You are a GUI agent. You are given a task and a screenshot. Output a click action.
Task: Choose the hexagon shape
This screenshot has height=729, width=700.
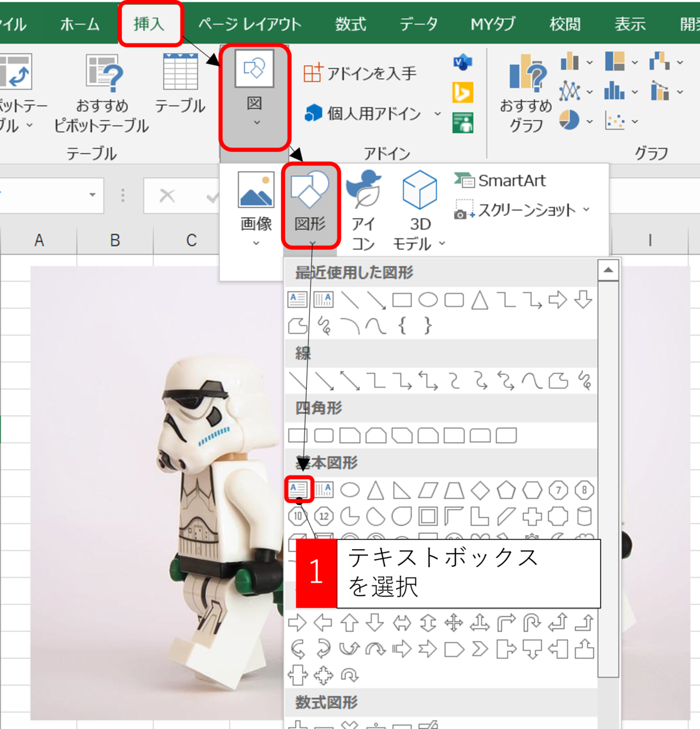tap(532, 489)
